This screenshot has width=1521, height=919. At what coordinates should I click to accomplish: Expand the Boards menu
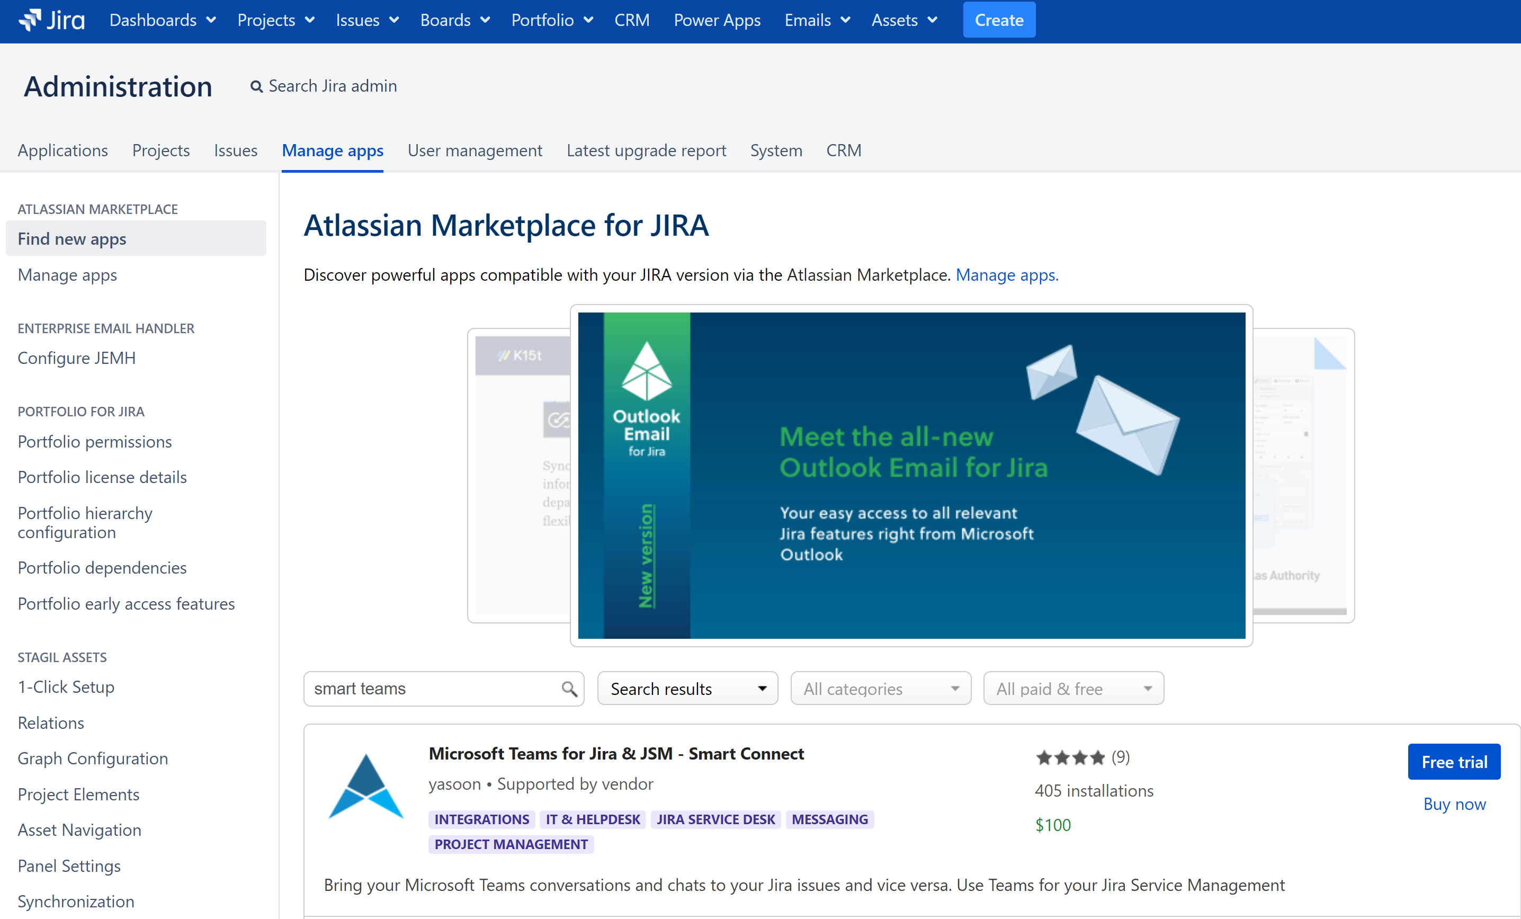pyautogui.click(x=454, y=20)
